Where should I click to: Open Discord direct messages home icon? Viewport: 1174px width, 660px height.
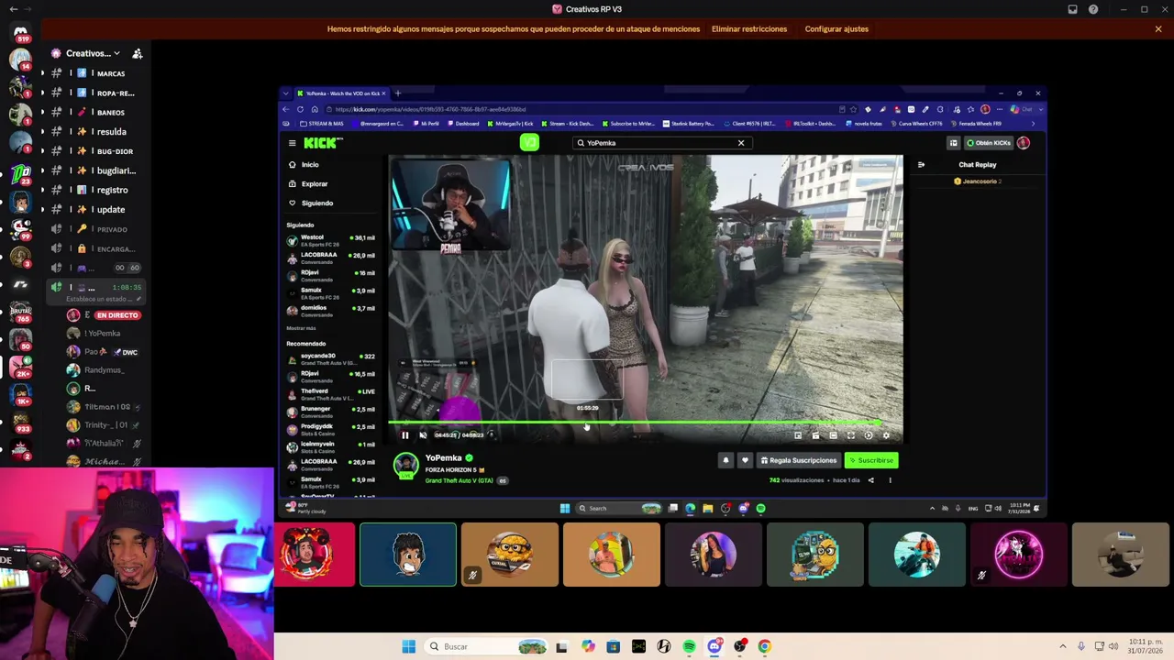(20, 33)
